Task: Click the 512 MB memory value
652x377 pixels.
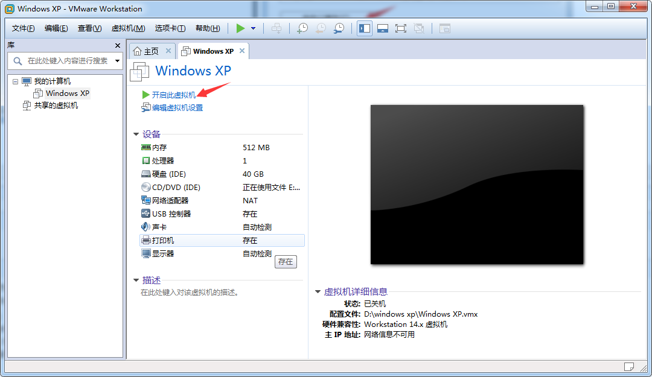Action: pos(256,148)
